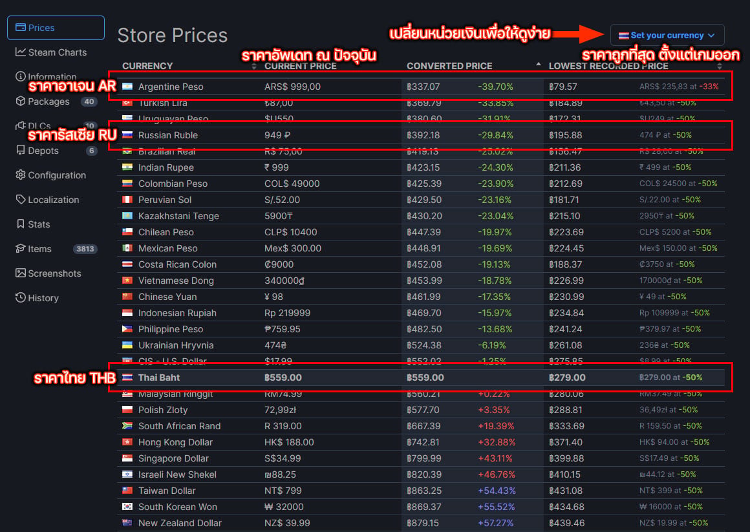Open the Depots section
This screenshot has width=750, height=532.
click(56, 151)
